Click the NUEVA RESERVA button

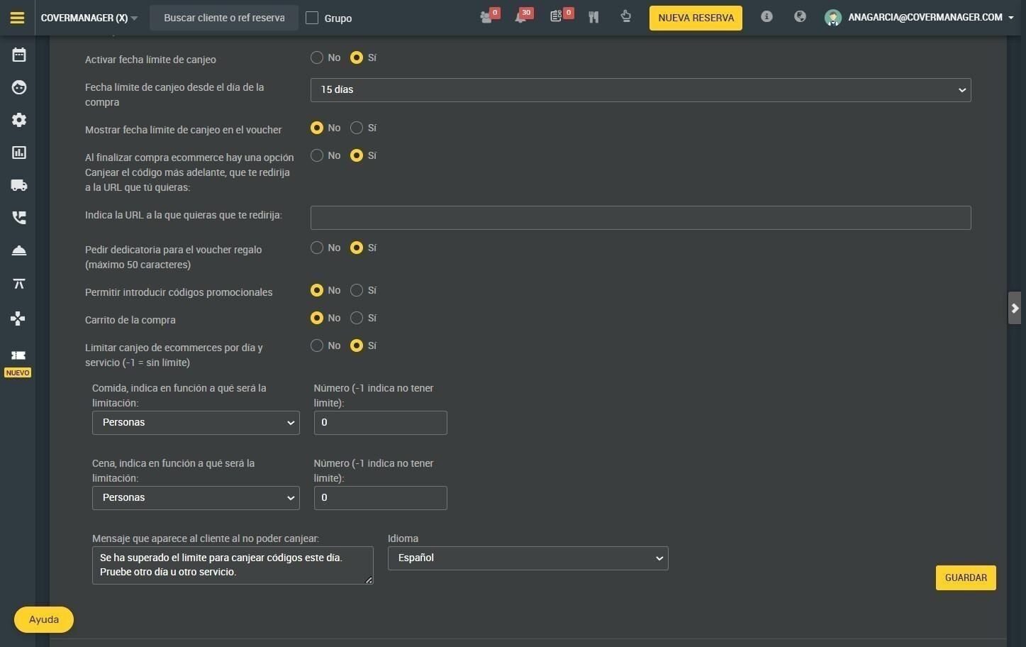point(696,18)
